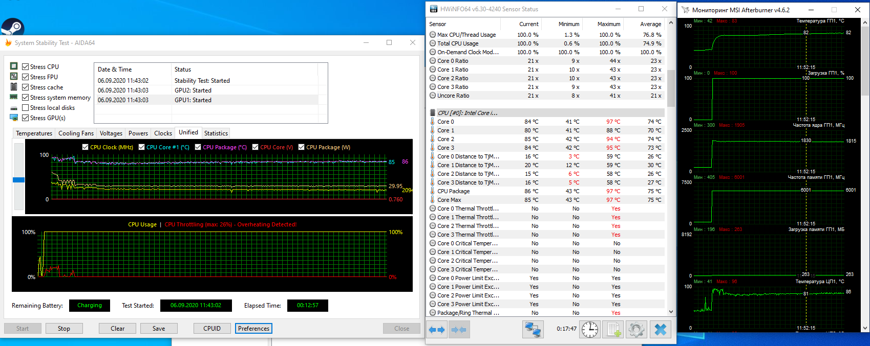The image size is (870, 346).
Task: Open the Cooling Fans tab
Action: [76, 133]
